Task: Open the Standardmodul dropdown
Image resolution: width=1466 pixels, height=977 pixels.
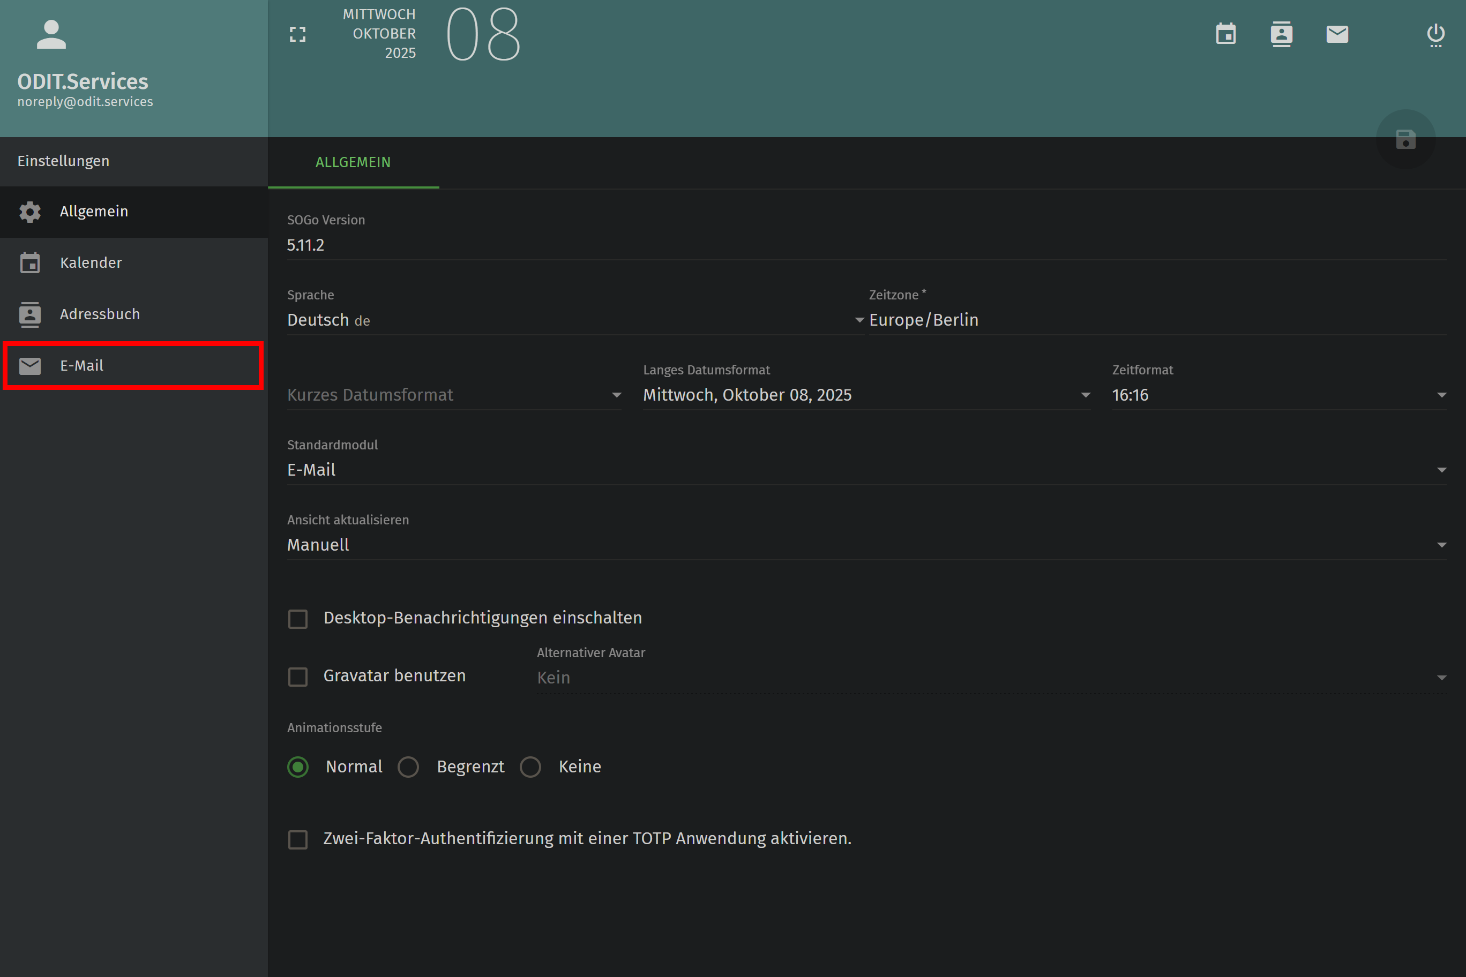Action: pos(866,470)
